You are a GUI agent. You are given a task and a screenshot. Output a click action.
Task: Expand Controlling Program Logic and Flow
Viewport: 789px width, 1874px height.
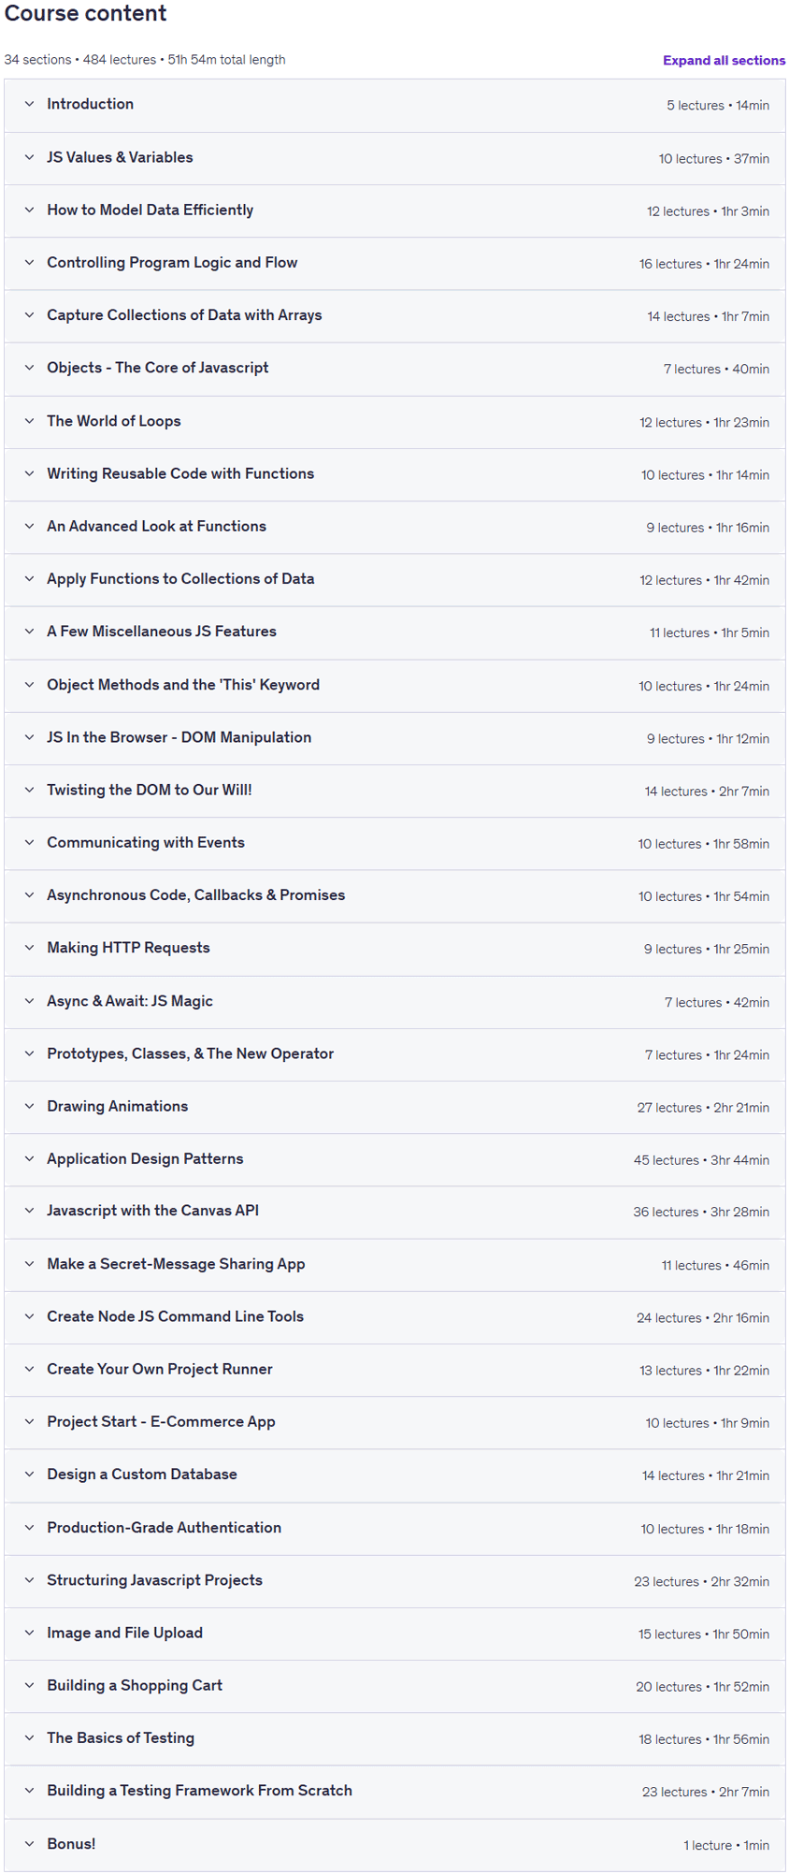click(394, 263)
